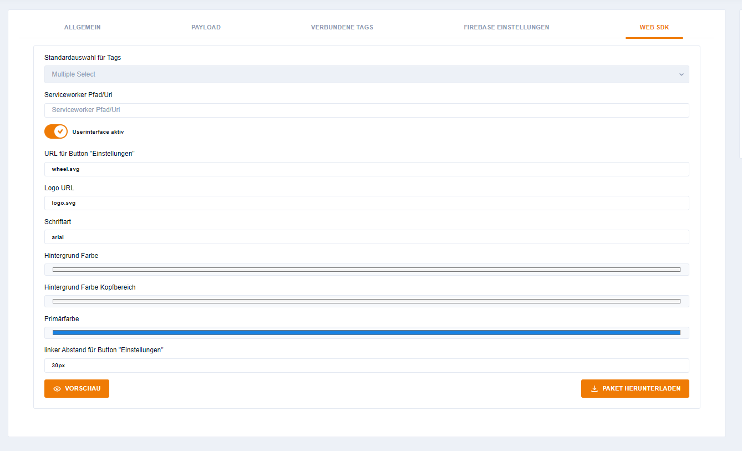Go to Firebase Einstellungen tab

click(x=507, y=27)
